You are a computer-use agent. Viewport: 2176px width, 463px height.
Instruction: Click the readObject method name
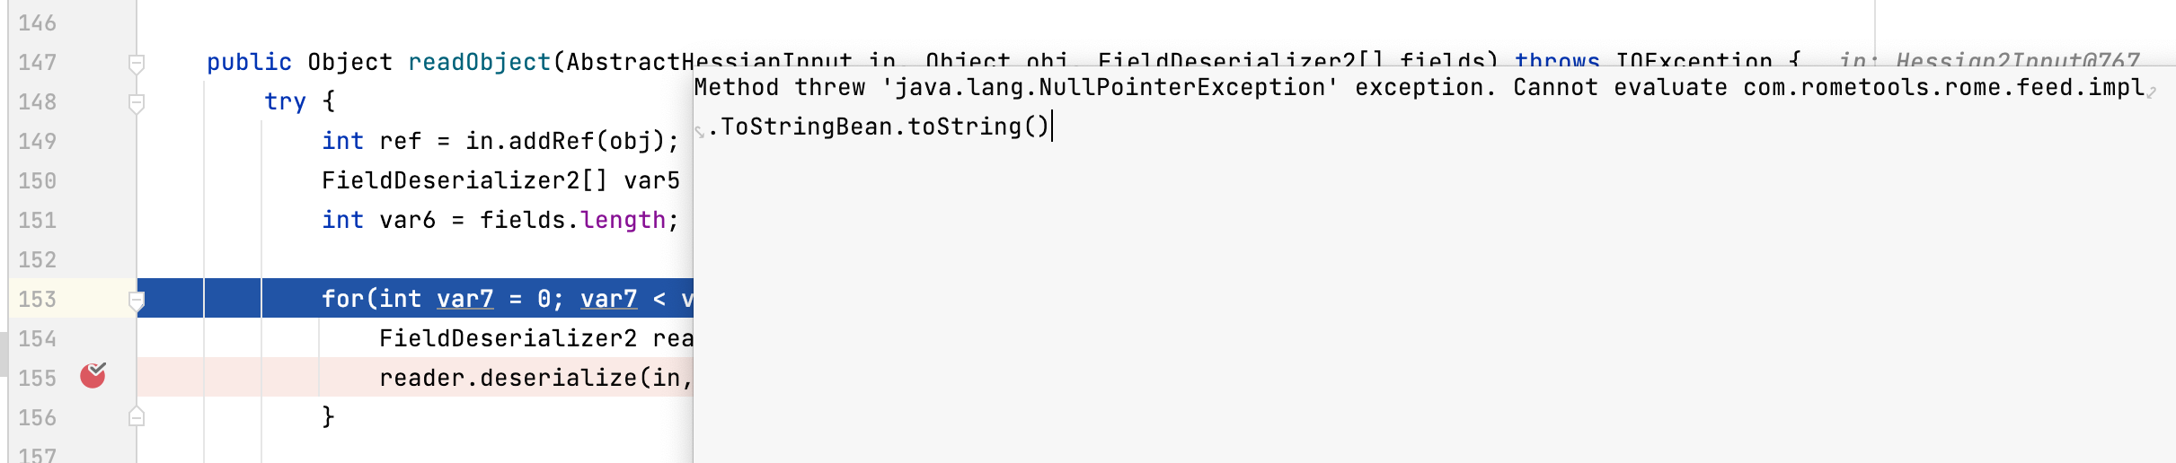point(479,62)
